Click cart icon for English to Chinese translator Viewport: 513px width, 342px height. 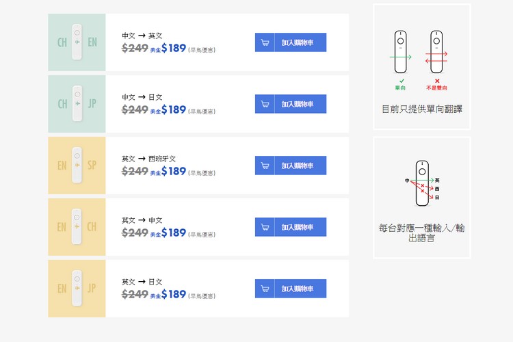(x=265, y=227)
